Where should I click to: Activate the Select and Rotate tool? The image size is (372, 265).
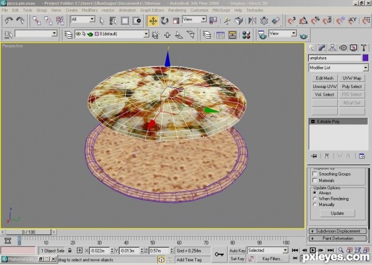click(x=164, y=21)
